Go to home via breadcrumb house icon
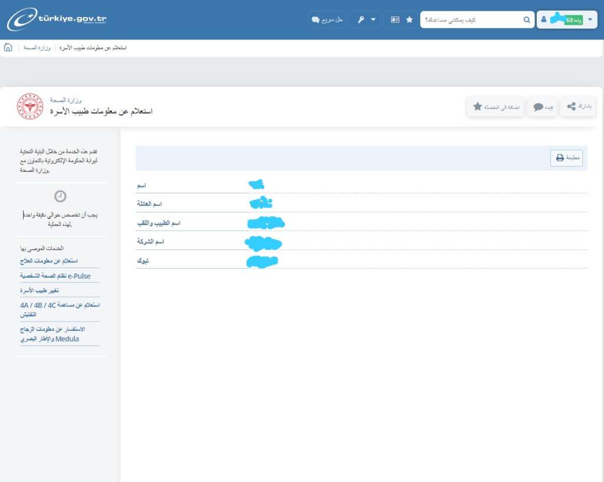 pos(8,47)
